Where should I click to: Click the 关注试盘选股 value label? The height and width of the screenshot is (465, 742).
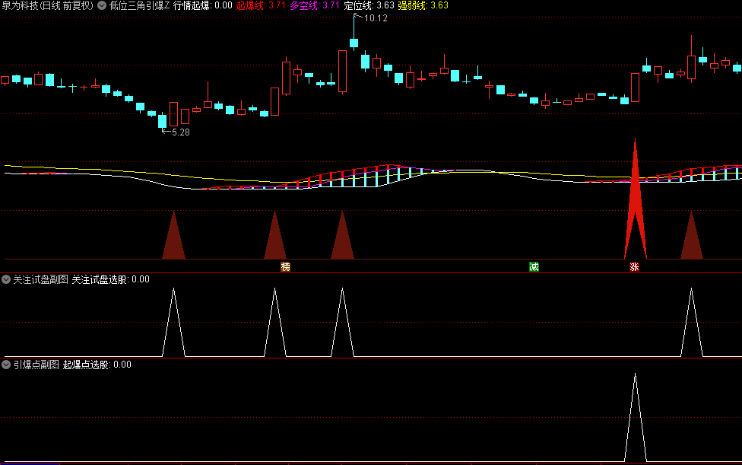110,279
